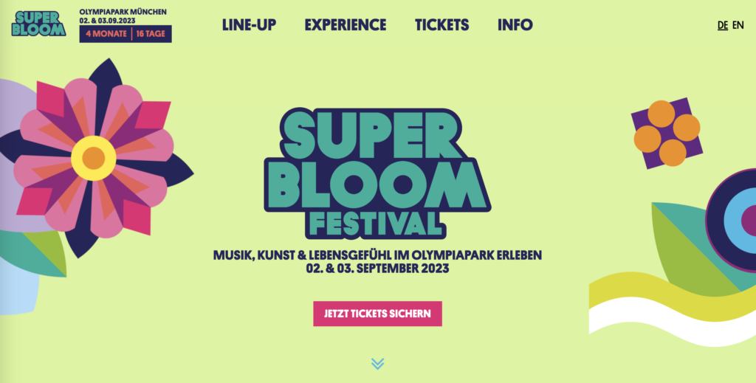
Task: Click the large Superbloom Festival center logo
Action: click(x=377, y=173)
